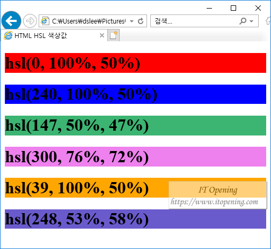The width and height of the screenshot is (271, 249).
Task: Click the red hsl(0, 100%, 50%) bar
Action: tap(135, 63)
